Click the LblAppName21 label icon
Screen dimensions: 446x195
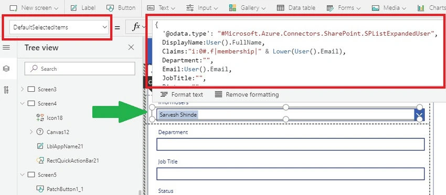40,146
